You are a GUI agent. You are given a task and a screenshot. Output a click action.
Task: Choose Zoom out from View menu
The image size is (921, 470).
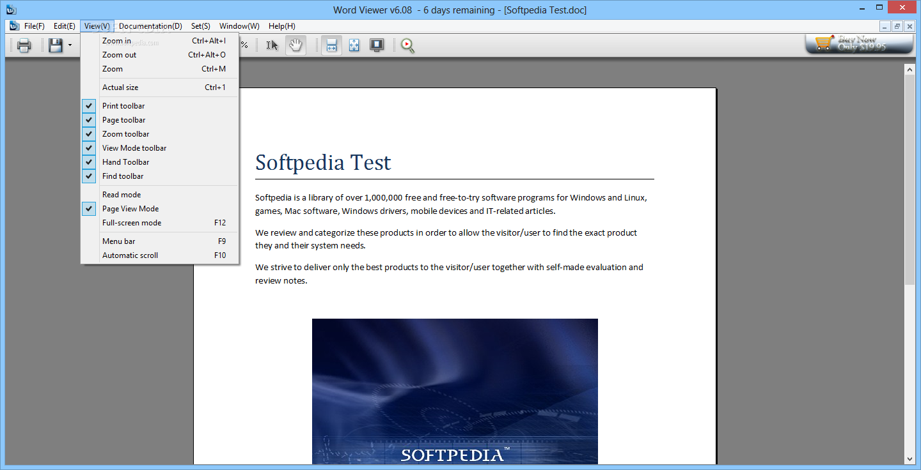click(160, 55)
